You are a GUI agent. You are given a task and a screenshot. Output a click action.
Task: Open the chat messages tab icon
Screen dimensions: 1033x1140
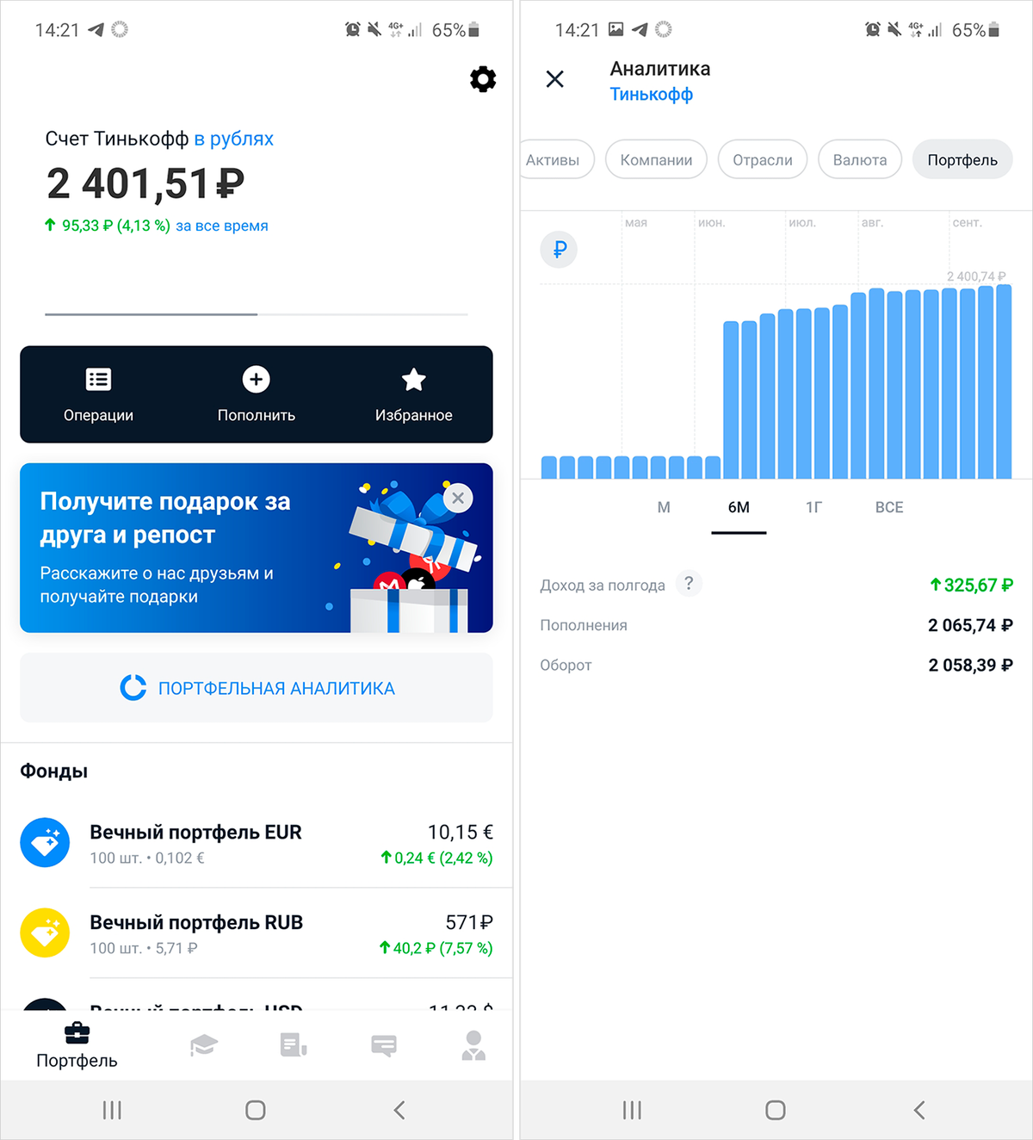coord(384,1045)
